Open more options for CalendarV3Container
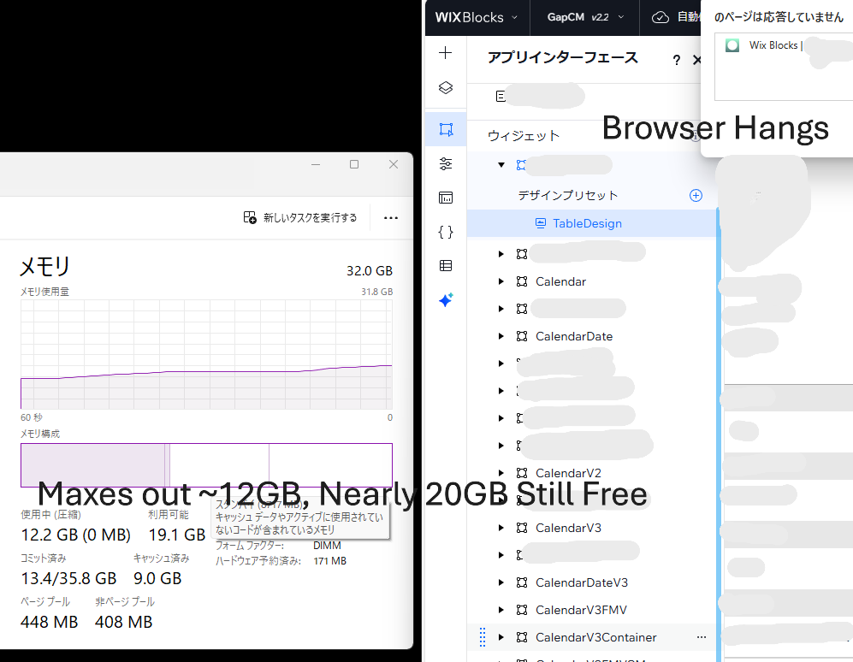The width and height of the screenshot is (853, 662). [702, 637]
